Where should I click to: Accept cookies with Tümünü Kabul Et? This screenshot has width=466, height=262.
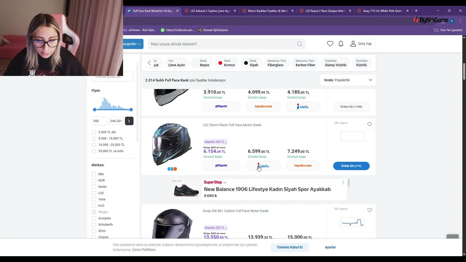289,247
